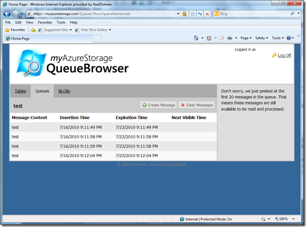Click the Compatibility View icon

[192, 14]
